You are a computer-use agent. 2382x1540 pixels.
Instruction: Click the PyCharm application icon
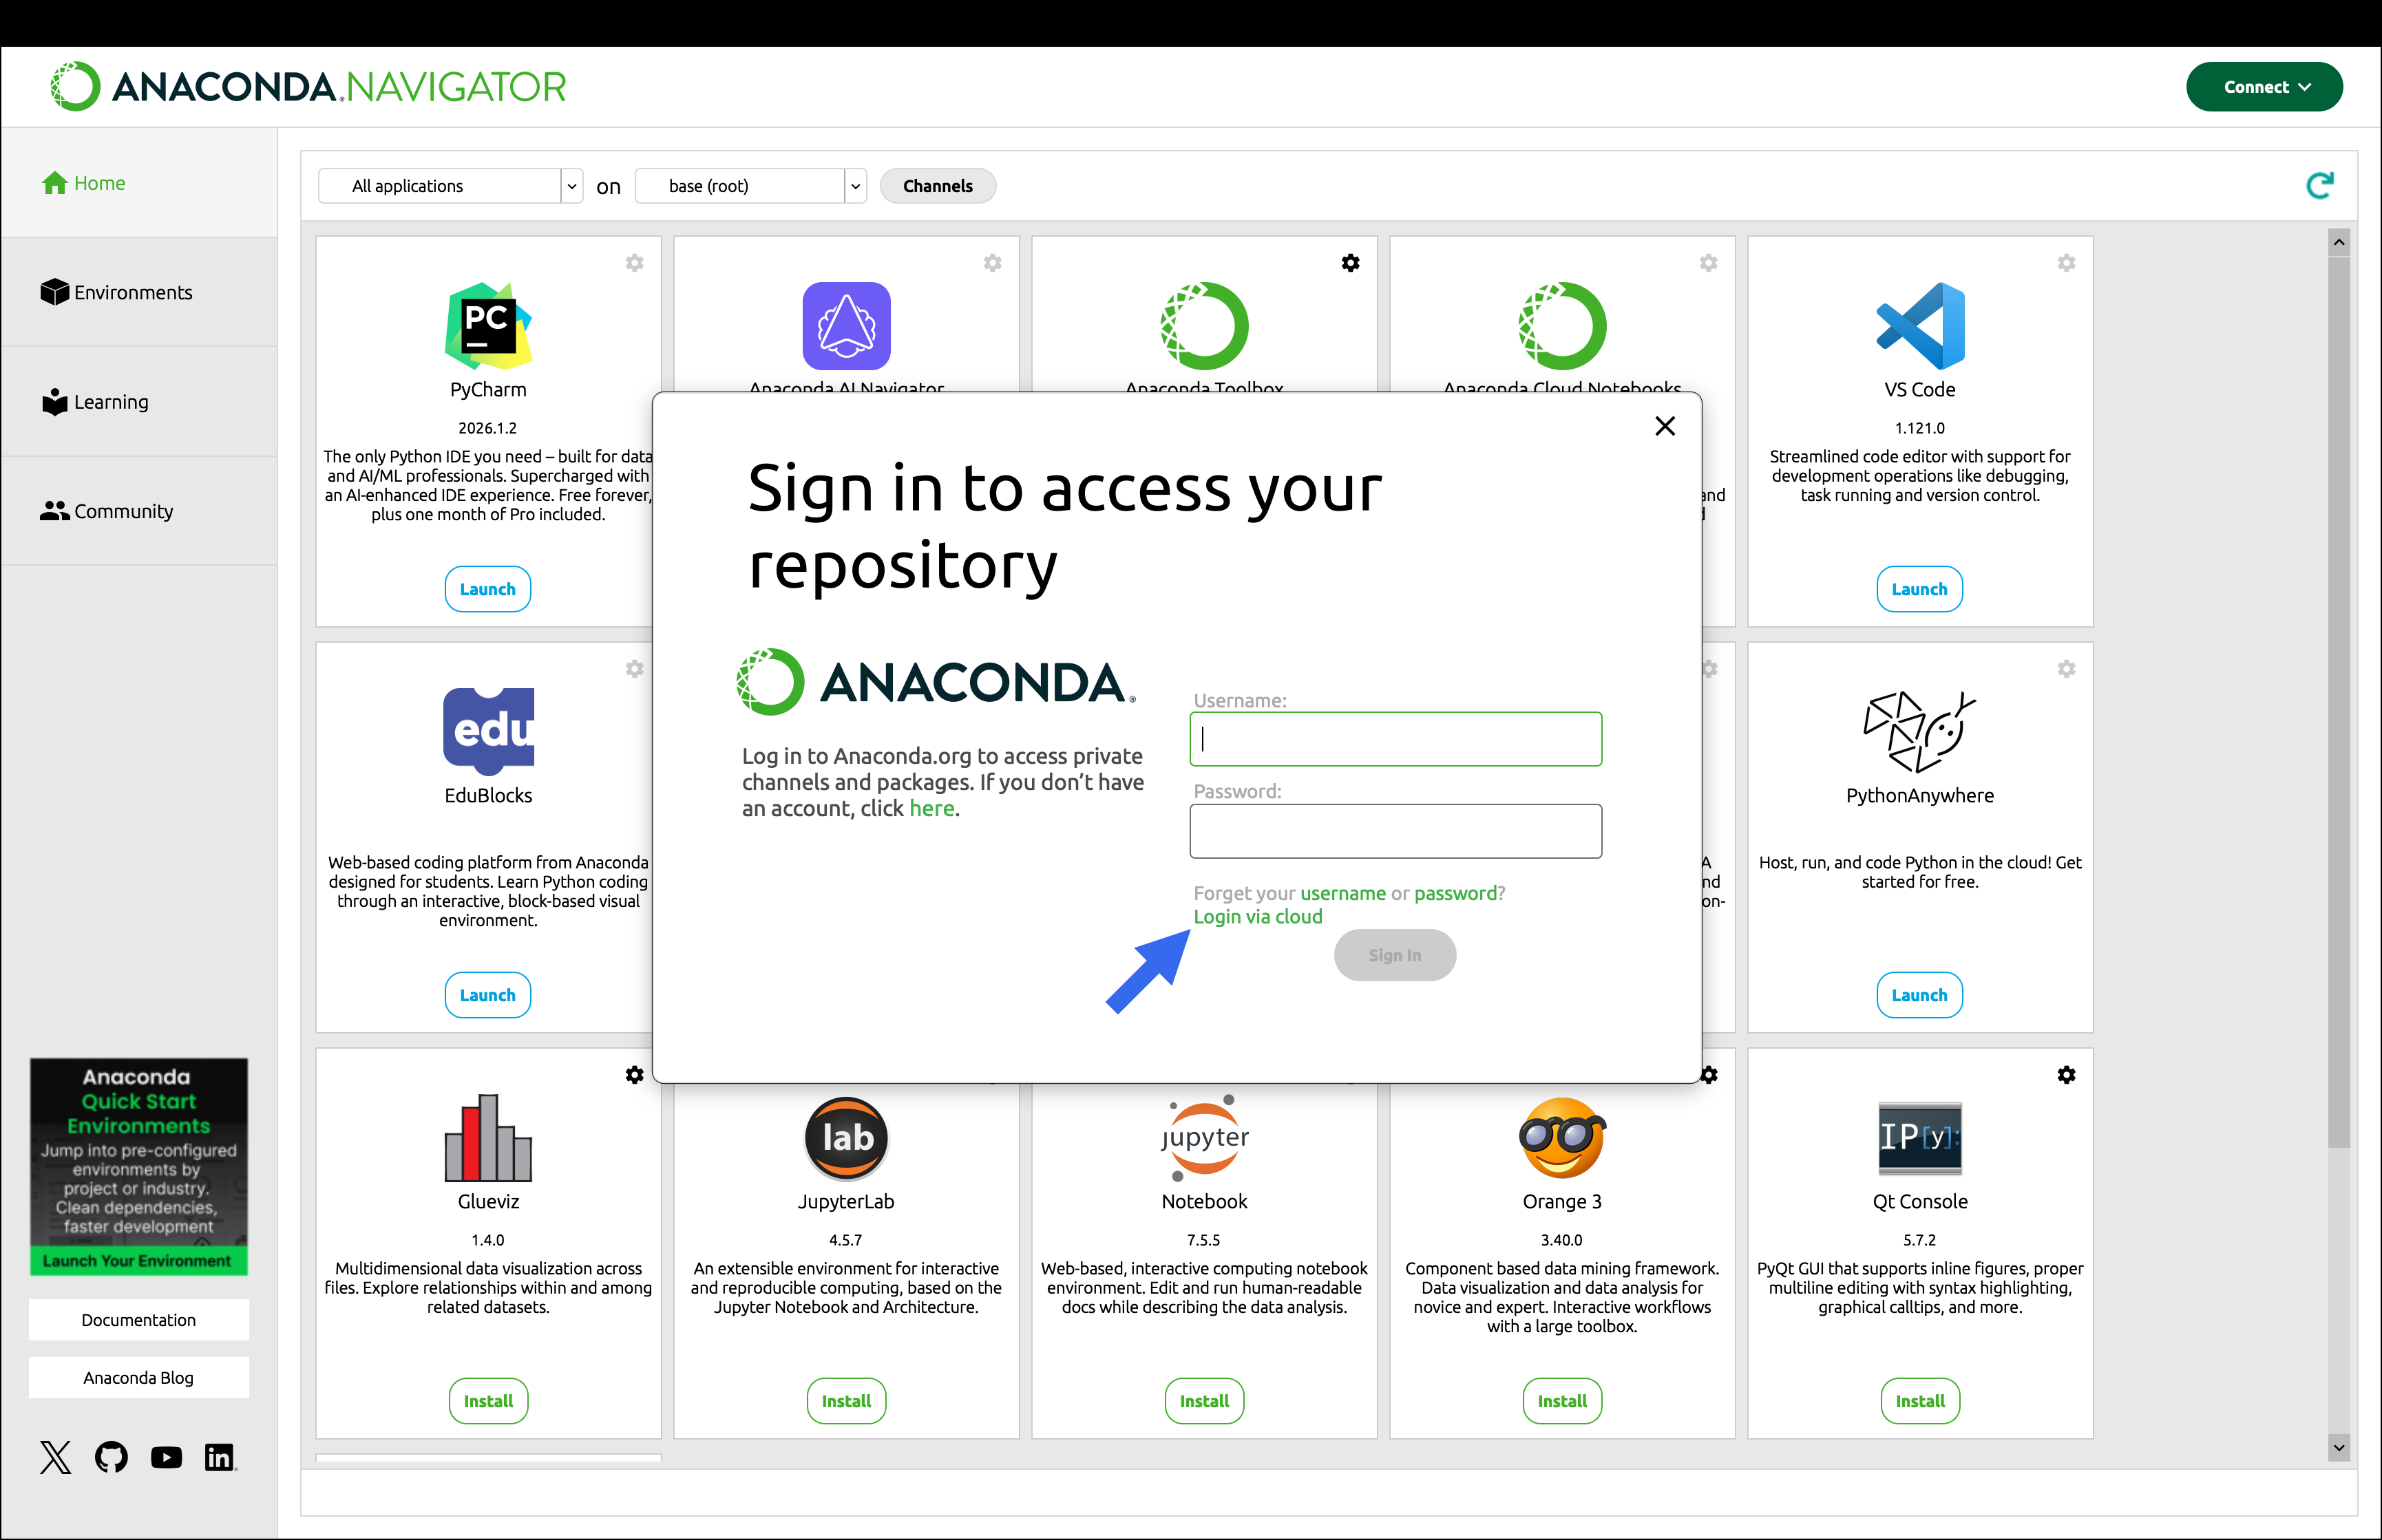[x=488, y=326]
